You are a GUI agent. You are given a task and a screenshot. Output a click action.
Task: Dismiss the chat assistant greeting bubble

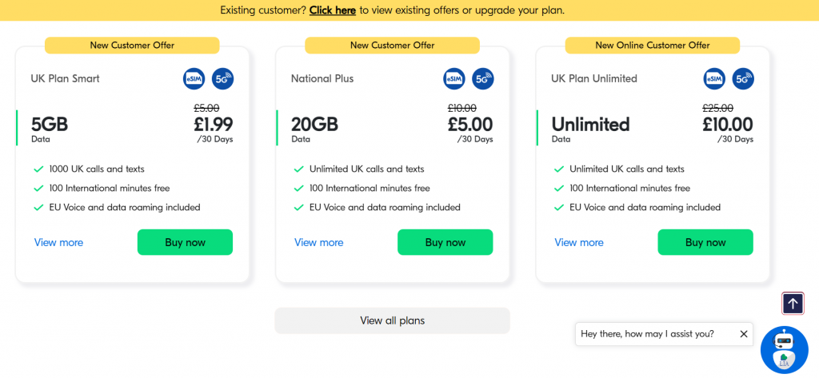(x=744, y=334)
